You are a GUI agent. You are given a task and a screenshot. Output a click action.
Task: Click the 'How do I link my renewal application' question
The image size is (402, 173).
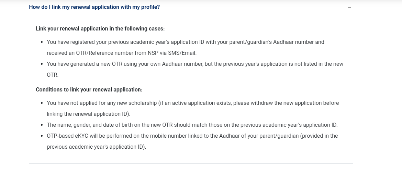pos(94,7)
